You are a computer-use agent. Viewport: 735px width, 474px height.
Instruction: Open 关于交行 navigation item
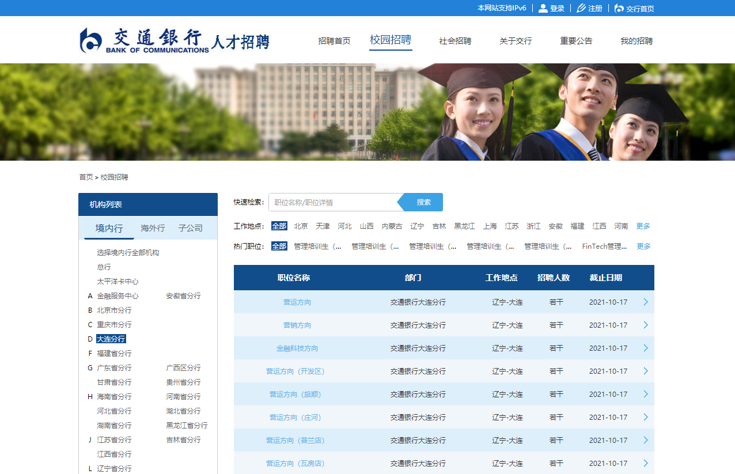516,41
